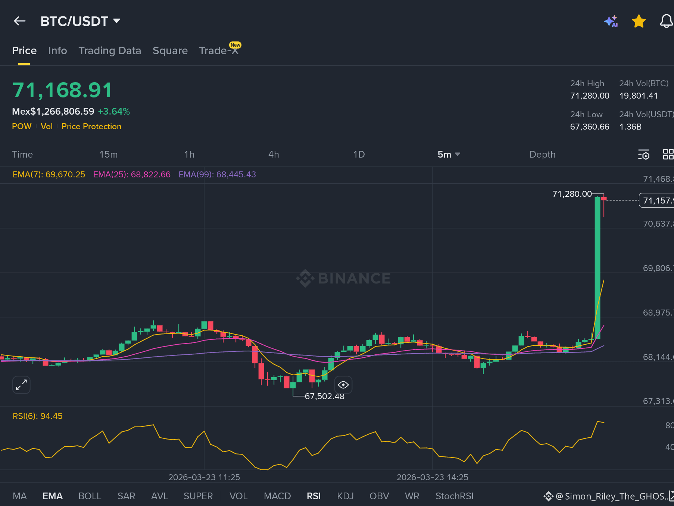Select the Time chart view
The image size is (674, 506).
pos(22,154)
